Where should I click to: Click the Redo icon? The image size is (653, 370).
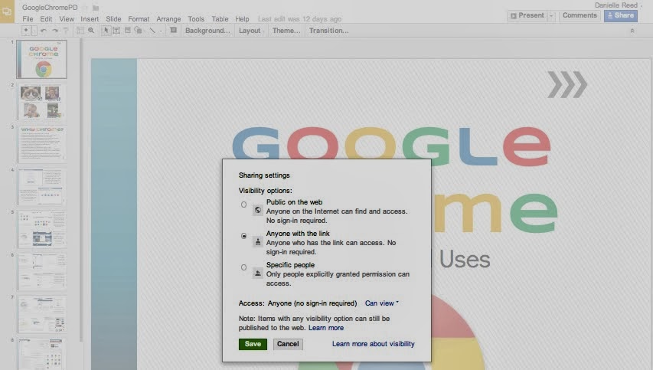pyautogui.click(x=54, y=31)
